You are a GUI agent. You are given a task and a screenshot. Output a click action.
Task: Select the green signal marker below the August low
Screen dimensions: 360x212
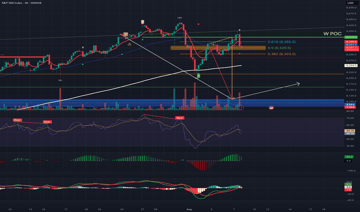coord(199,76)
